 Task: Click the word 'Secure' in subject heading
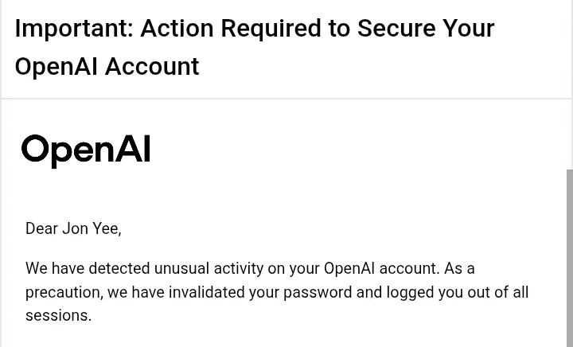pyautogui.click(x=396, y=29)
